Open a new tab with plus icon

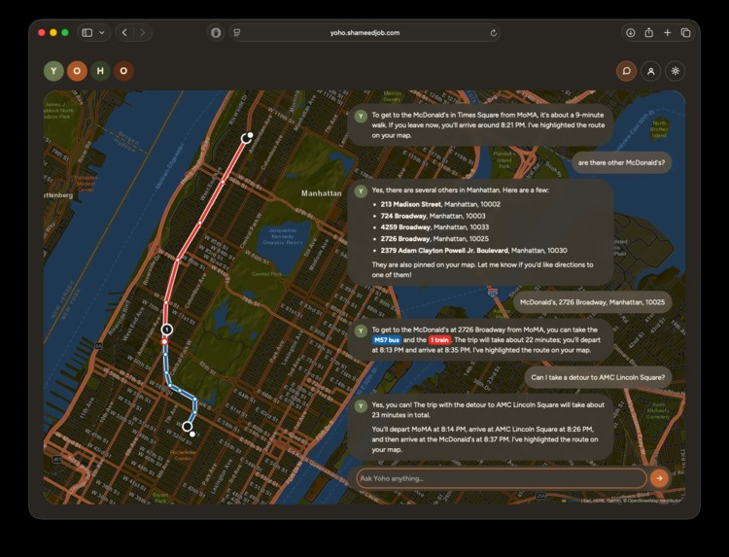[667, 32]
